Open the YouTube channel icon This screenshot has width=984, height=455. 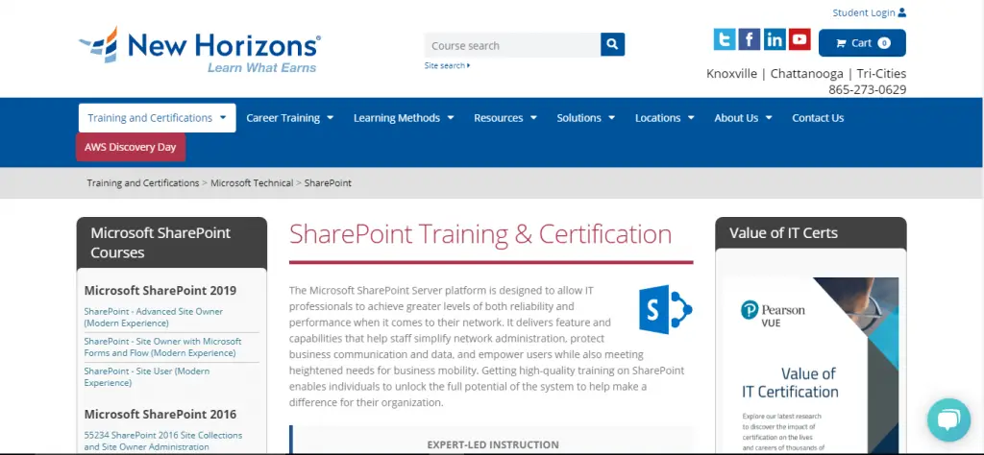coord(799,39)
